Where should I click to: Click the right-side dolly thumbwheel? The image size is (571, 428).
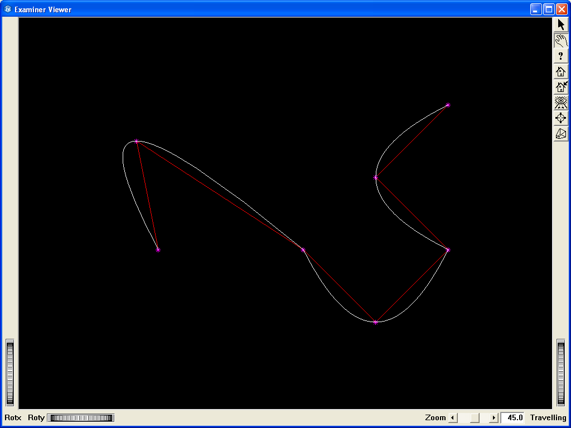[x=561, y=372]
